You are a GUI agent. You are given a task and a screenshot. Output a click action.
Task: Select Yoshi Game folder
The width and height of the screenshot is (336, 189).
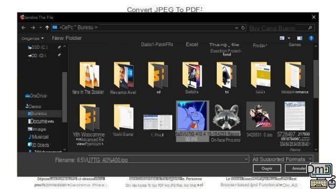click(x=123, y=120)
